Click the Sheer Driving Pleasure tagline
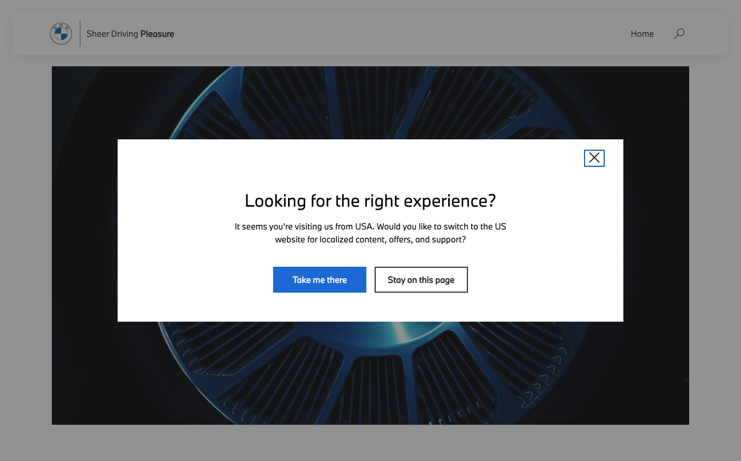741x461 pixels. [130, 34]
